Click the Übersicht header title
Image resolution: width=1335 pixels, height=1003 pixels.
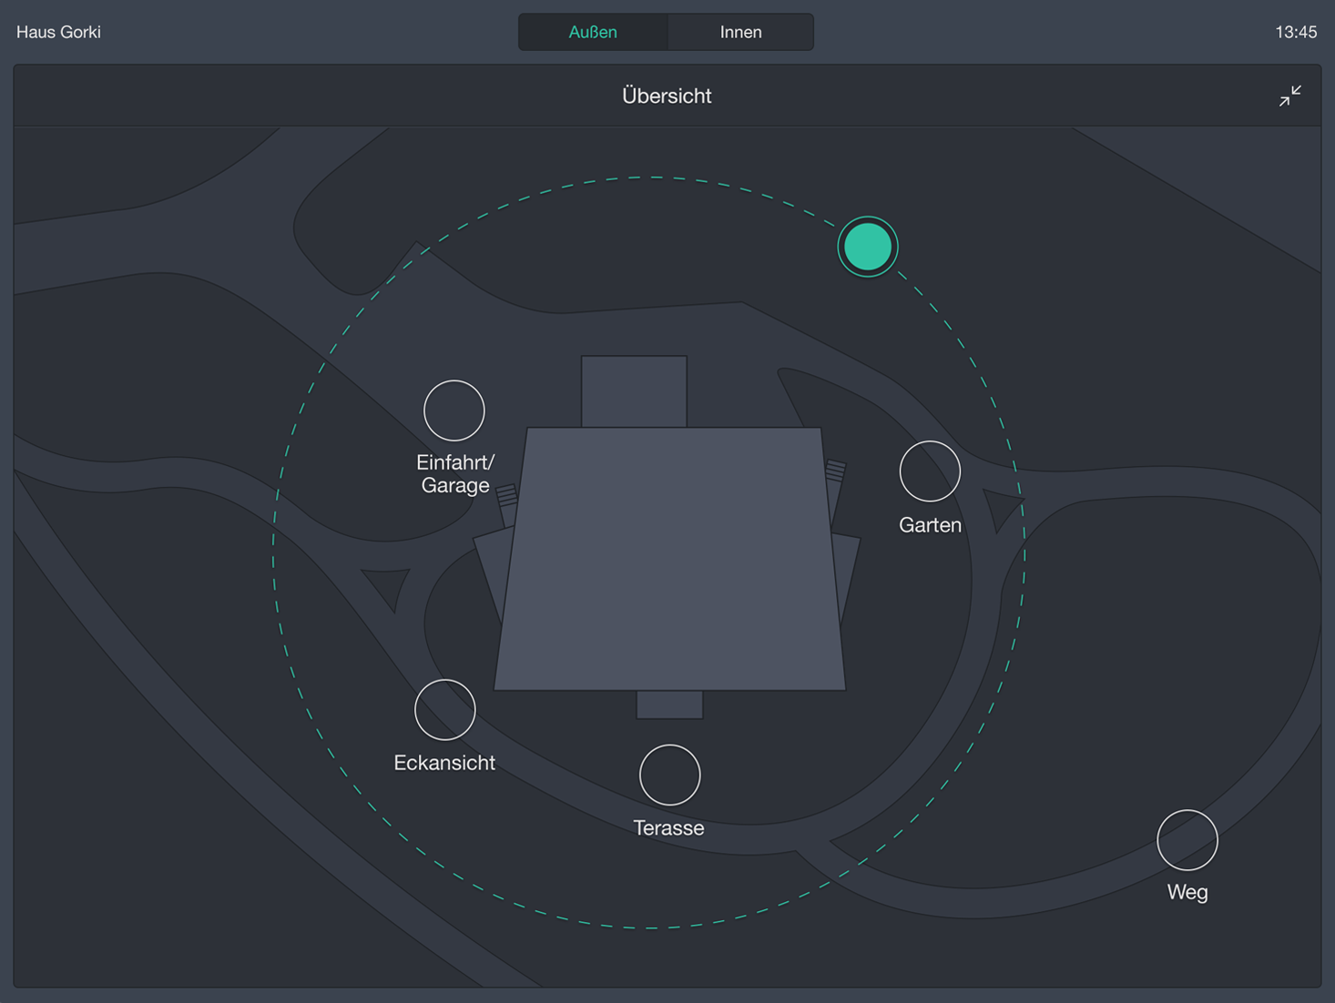667,96
